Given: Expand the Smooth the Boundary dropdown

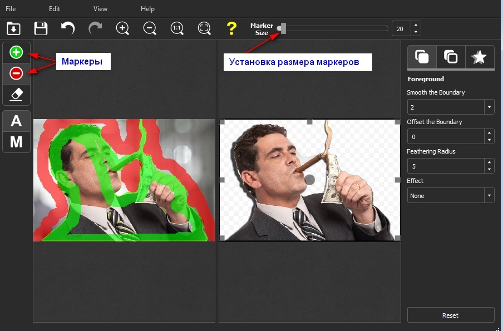Looking at the screenshot, I should pos(489,107).
